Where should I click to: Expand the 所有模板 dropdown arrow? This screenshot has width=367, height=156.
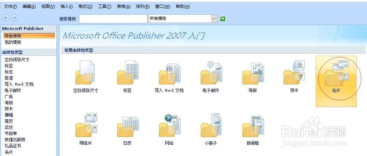point(214,19)
